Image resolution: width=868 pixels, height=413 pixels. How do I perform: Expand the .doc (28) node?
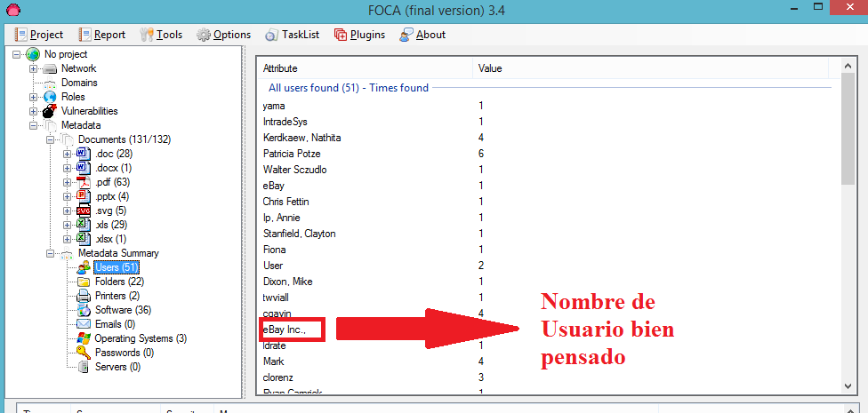pyautogui.click(x=67, y=154)
